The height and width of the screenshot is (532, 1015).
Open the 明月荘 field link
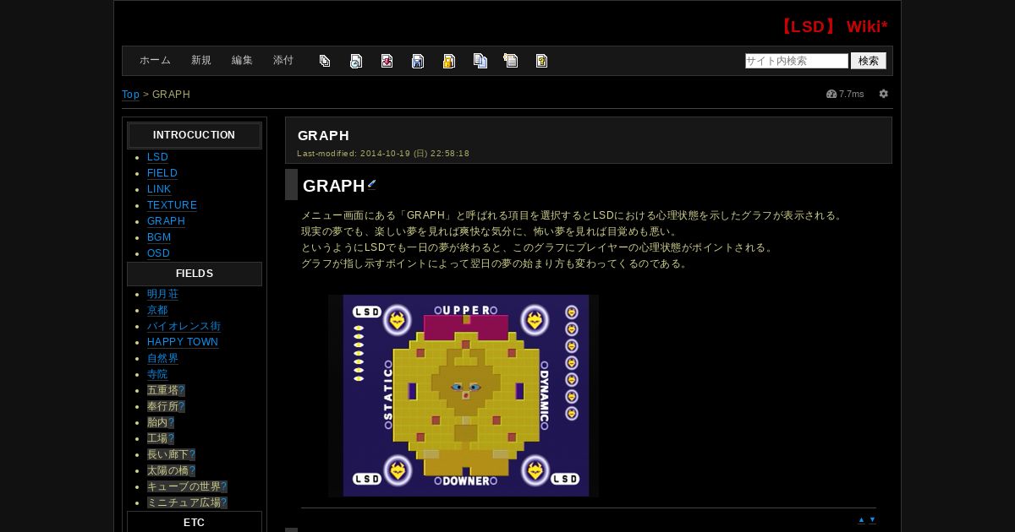(x=162, y=294)
